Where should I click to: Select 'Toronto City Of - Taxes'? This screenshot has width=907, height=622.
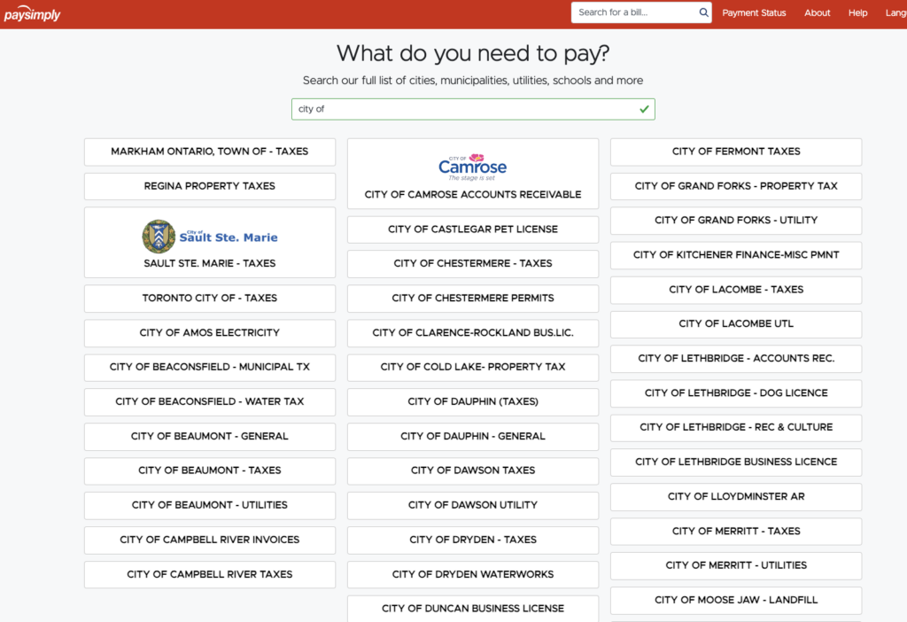209,299
